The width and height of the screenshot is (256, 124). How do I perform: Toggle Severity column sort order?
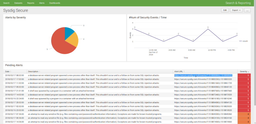[244, 72]
